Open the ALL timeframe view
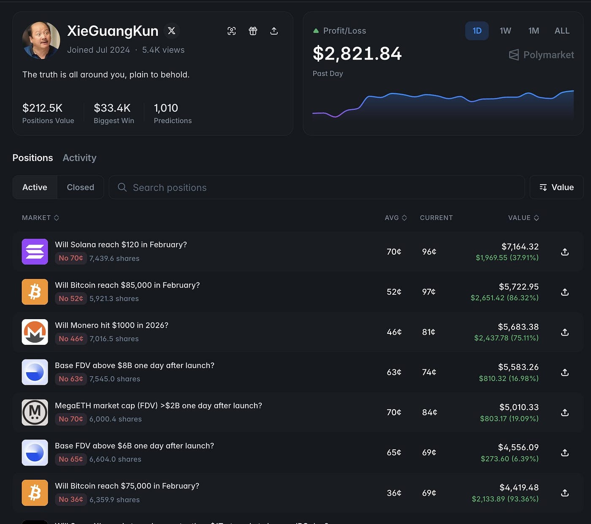 tap(562, 31)
